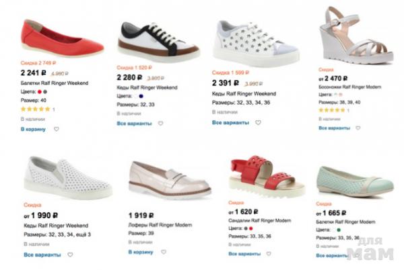The image size is (404, 270).
Task: Favorite the white perforated slip-ons
Action: 69,255
